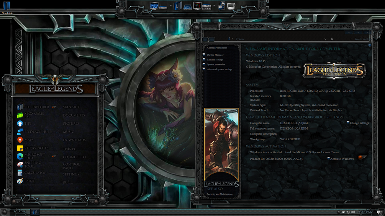Screen dimensions: 385x216
Task: Open Xbox Game Bar app
Action: point(31,115)
